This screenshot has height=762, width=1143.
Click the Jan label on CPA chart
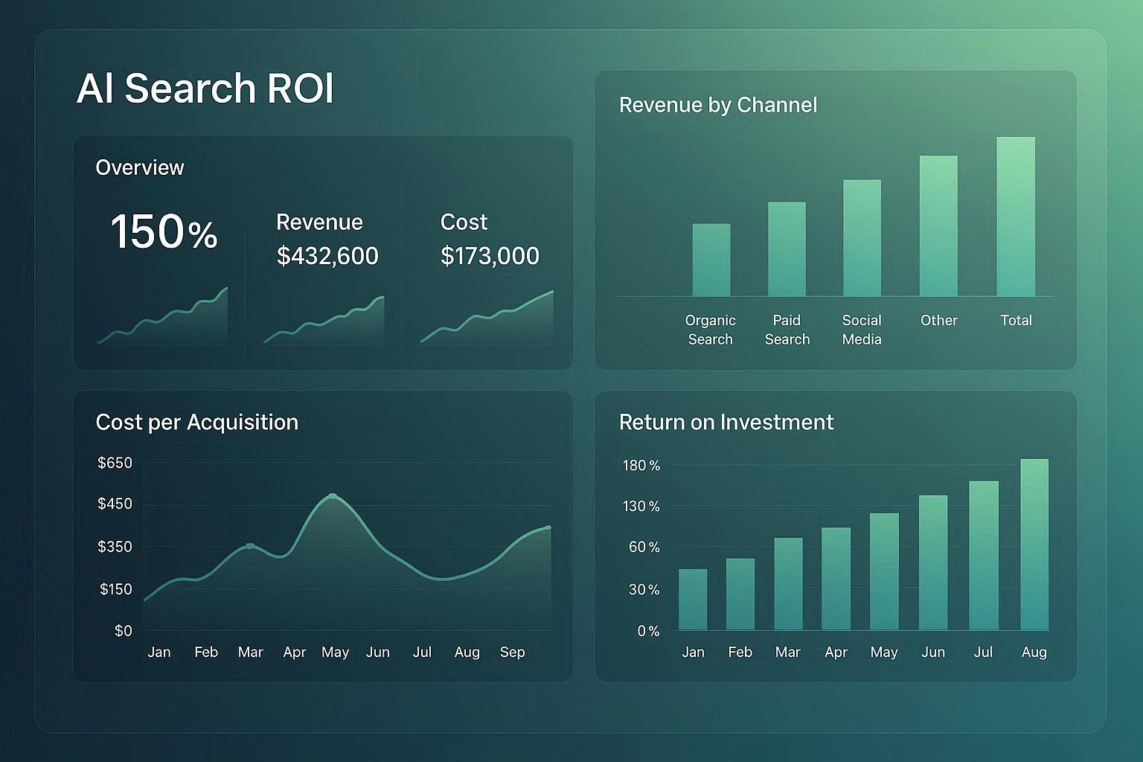pyautogui.click(x=159, y=652)
